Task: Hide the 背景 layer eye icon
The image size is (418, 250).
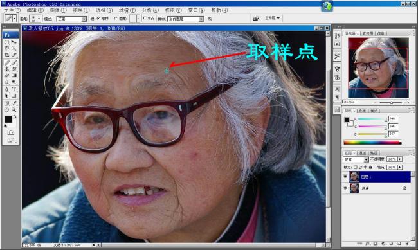Action: [x=345, y=188]
